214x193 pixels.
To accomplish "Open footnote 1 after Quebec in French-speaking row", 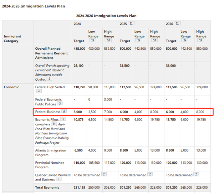I will coord(50,79).
